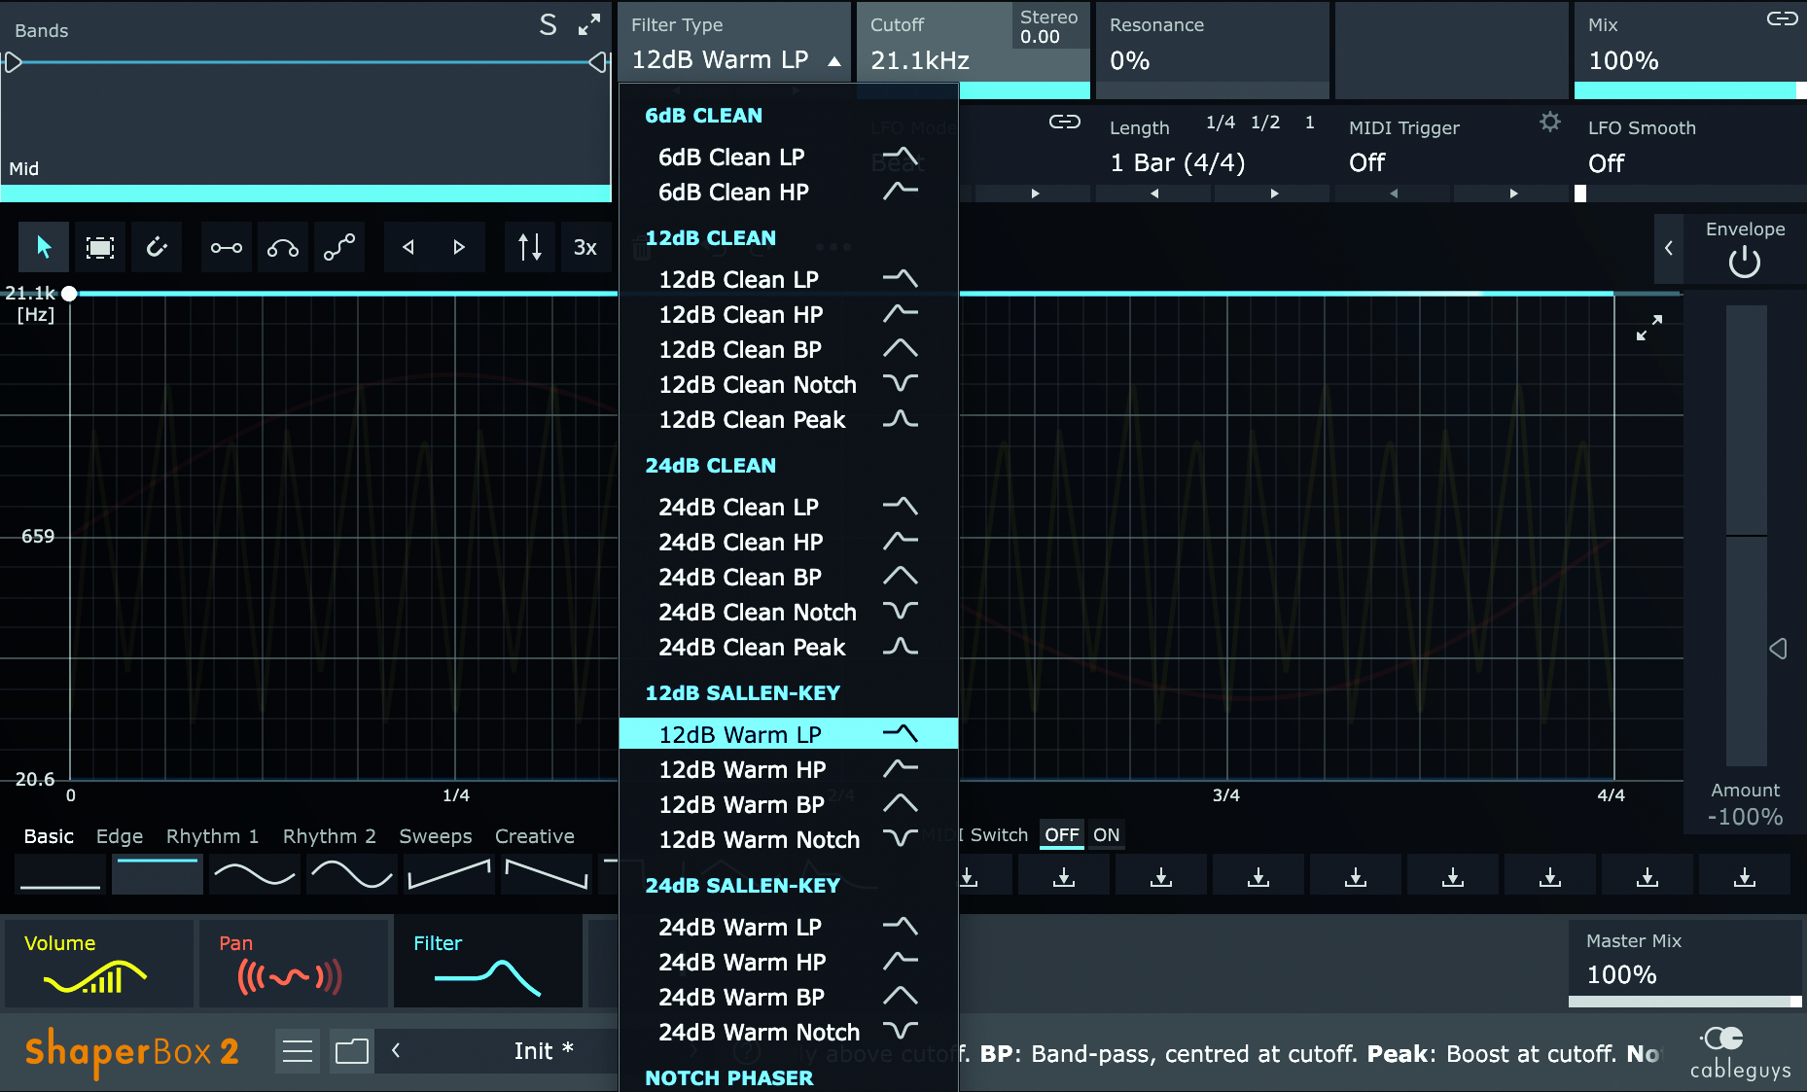Viewport: 1807px width, 1092px height.
Task: Switch to the Rhythm 2 tab
Action: (x=329, y=836)
